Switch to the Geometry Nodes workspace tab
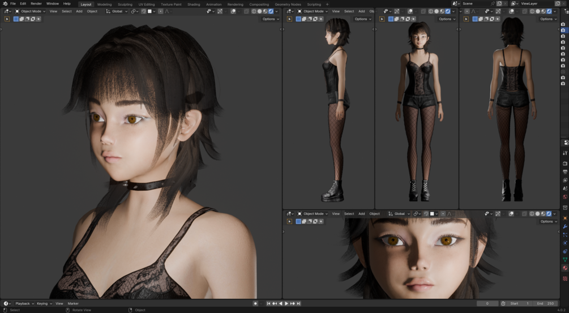569x313 pixels. (288, 5)
